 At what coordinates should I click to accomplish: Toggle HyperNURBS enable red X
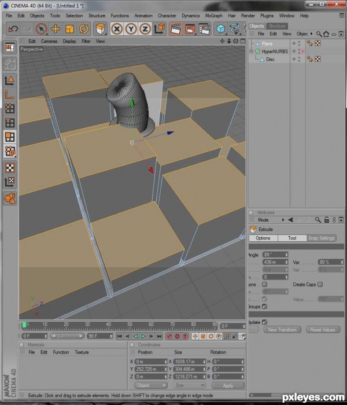[303, 51]
